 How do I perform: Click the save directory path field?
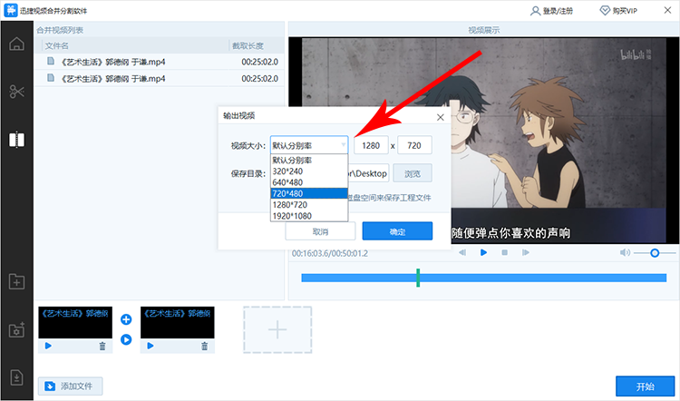[x=368, y=173]
